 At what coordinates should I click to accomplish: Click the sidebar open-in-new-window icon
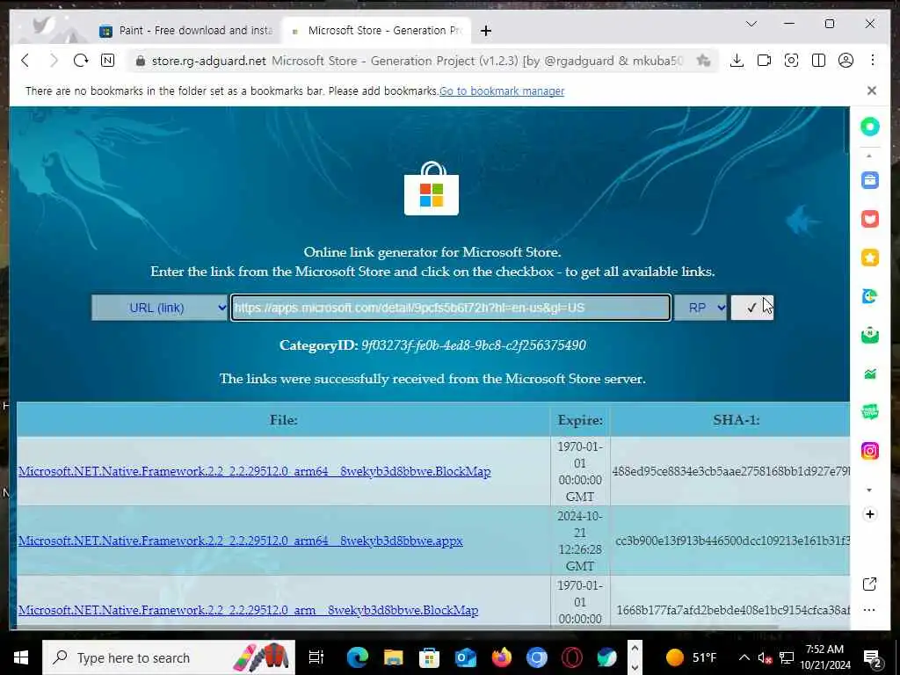[869, 584]
